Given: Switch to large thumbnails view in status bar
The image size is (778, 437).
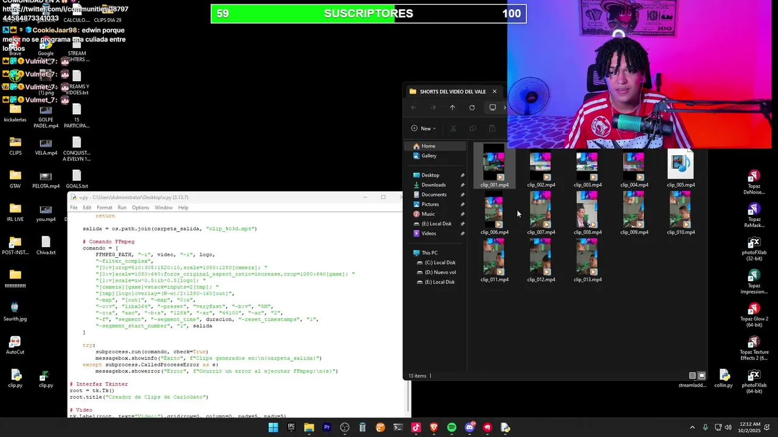Looking at the screenshot, I should (x=701, y=376).
